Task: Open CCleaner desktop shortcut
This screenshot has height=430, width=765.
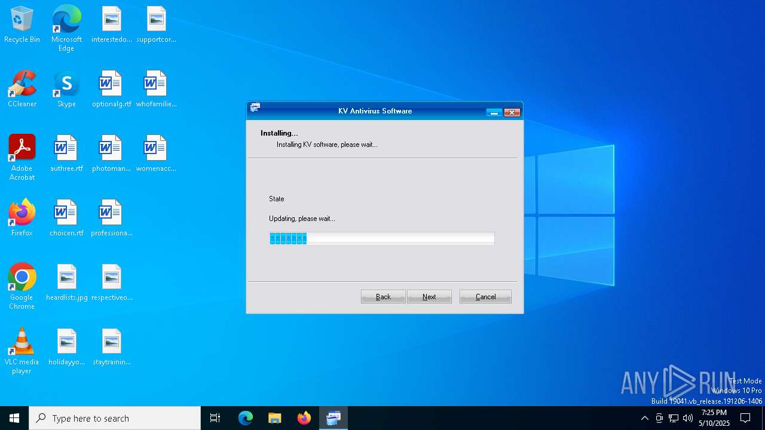Action: click(x=22, y=90)
